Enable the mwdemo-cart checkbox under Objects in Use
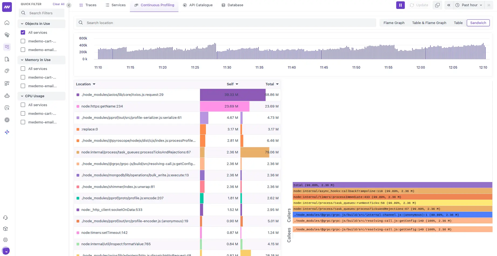The height and width of the screenshot is (256, 497). tap(23, 41)
